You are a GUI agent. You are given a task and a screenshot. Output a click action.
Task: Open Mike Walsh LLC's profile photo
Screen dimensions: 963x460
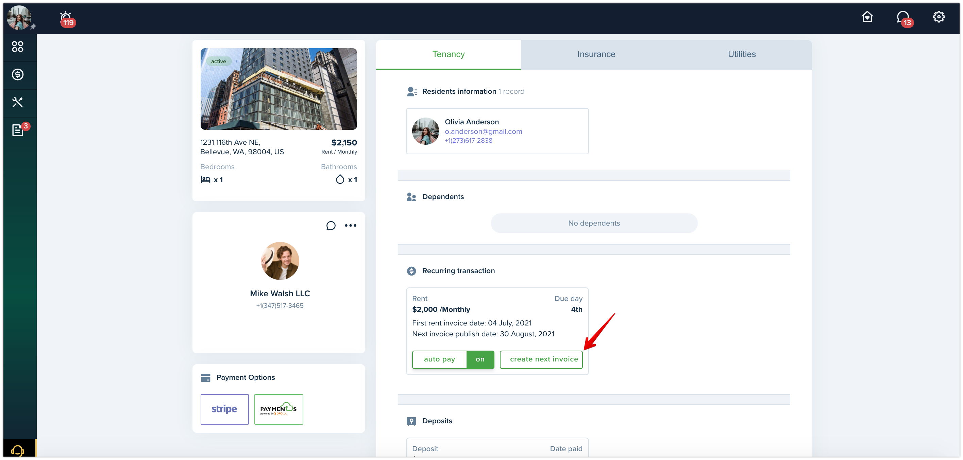pos(280,261)
